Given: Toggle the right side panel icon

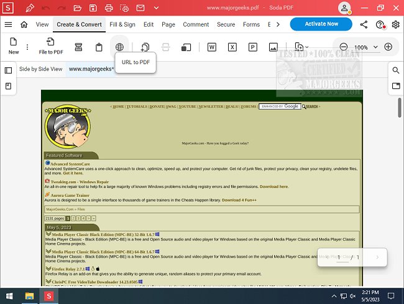Looking at the screenshot, I should pyautogui.click(x=396, y=86).
